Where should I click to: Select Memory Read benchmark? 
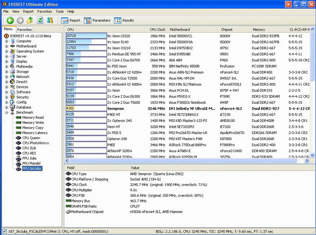pyautogui.click(x=33, y=117)
